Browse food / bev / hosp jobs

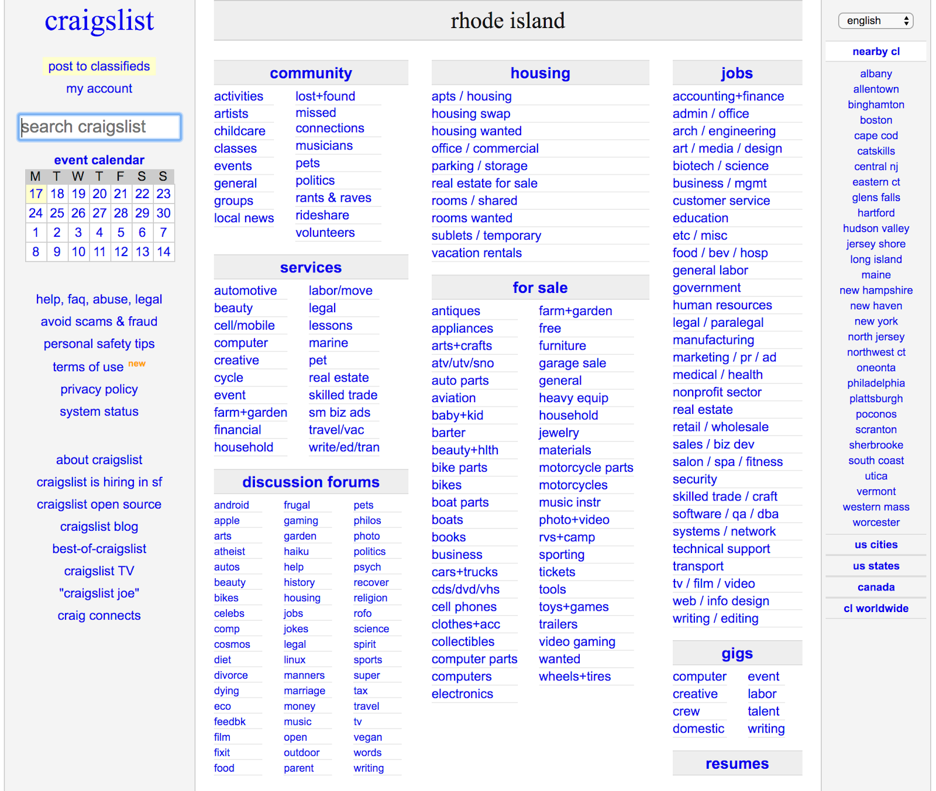(720, 253)
